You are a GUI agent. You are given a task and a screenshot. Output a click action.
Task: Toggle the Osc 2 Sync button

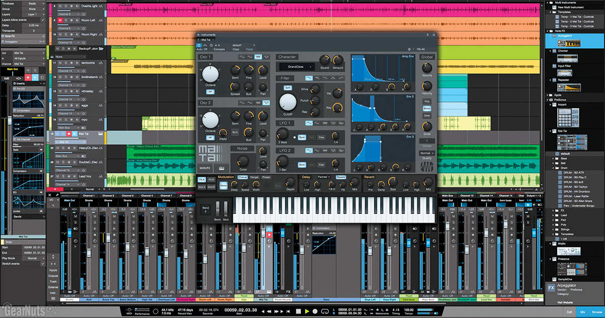[x=235, y=132]
